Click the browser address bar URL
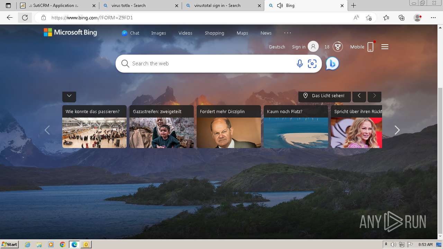The width and height of the screenshot is (443, 249). [x=92, y=18]
